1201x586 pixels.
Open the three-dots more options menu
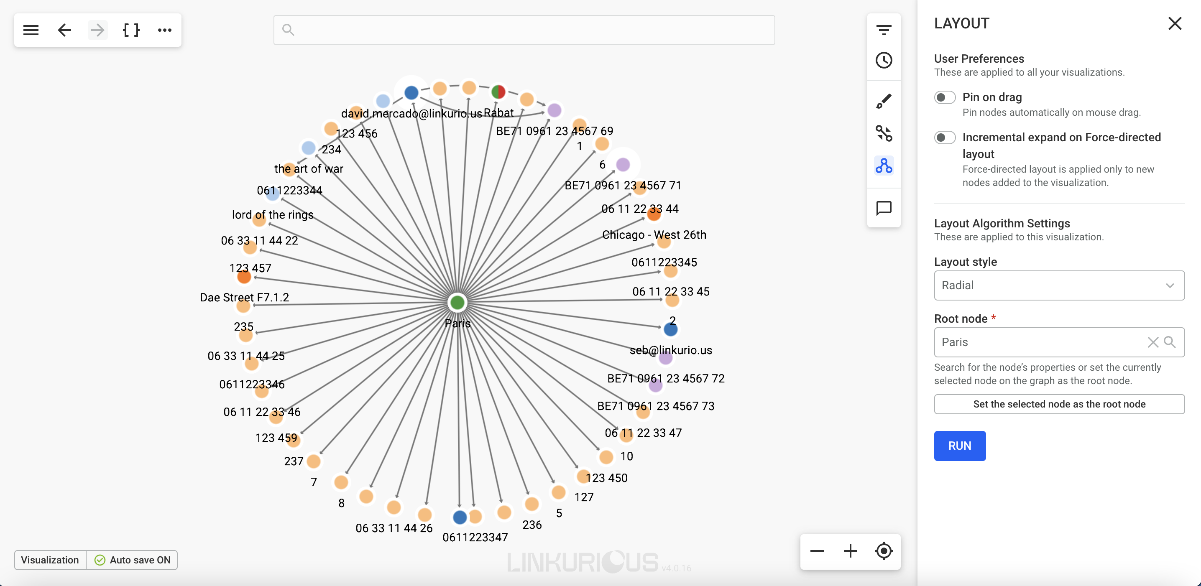click(x=164, y=30)
